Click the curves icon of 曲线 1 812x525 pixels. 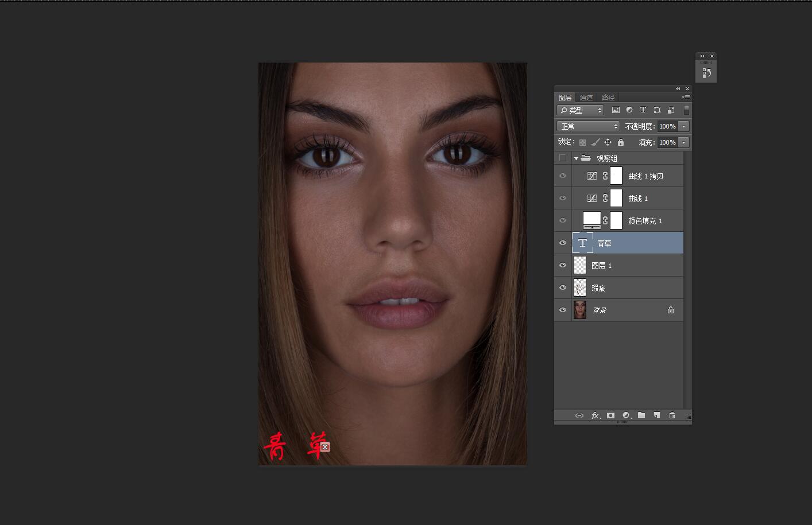[591, 199]
